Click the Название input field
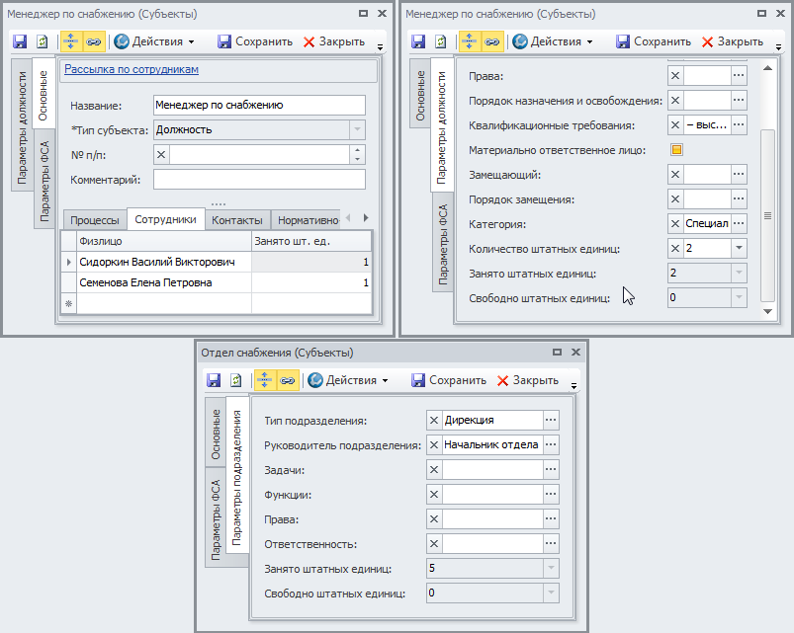The image size is (794, 633). point(259,105)
